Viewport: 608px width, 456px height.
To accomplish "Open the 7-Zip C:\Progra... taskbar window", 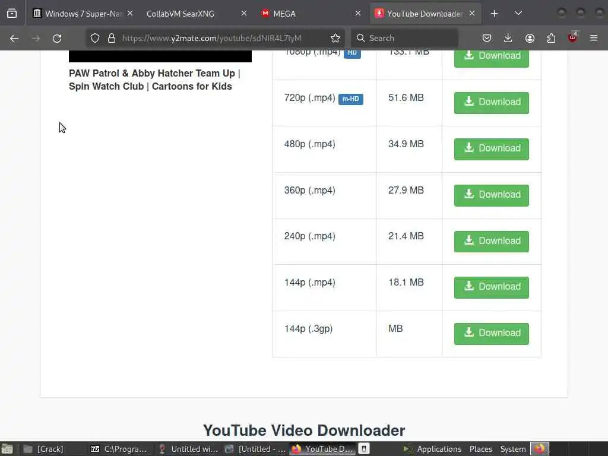I will pyautogui.click(x=119, y=449).
